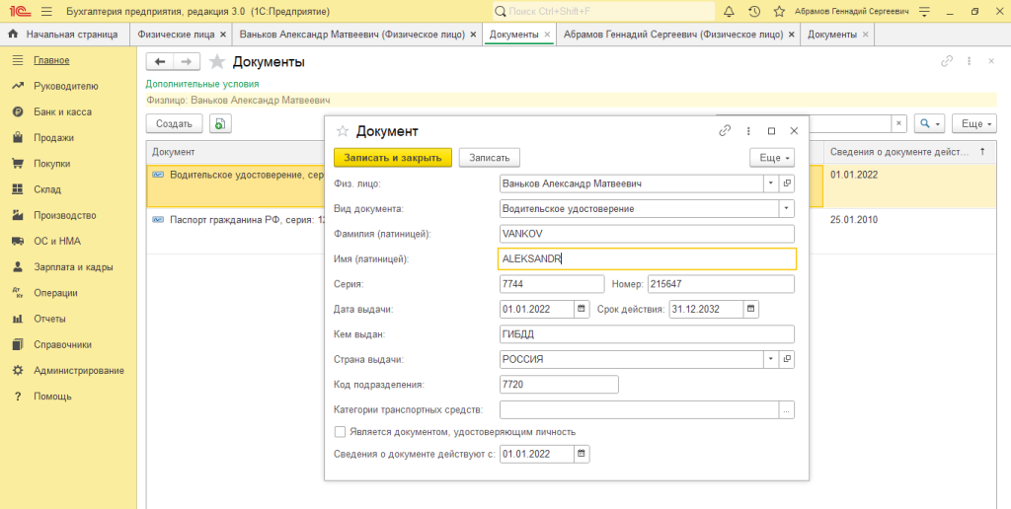
Task: Open notifications bell icon
Action: point(730,12)
